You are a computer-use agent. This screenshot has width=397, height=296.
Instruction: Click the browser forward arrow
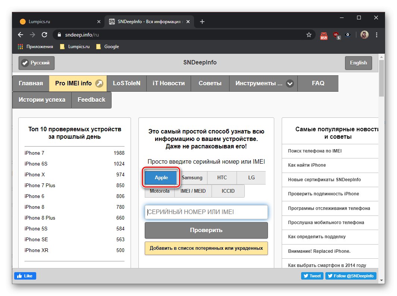tap(32, 35)
